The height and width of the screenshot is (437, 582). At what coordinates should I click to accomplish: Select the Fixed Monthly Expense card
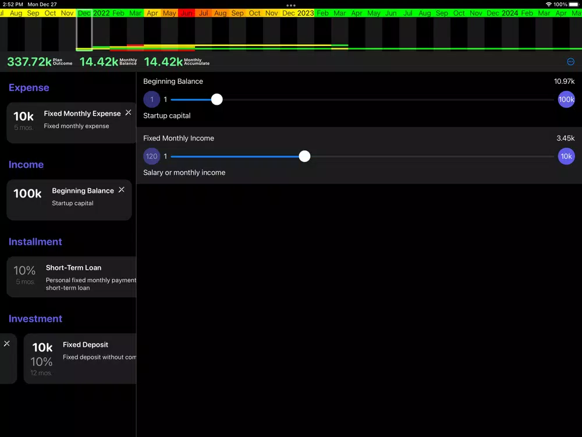point(71,122)
